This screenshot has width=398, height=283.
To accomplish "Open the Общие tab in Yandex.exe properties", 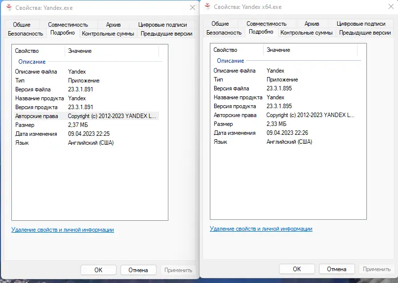I will 21,25.
